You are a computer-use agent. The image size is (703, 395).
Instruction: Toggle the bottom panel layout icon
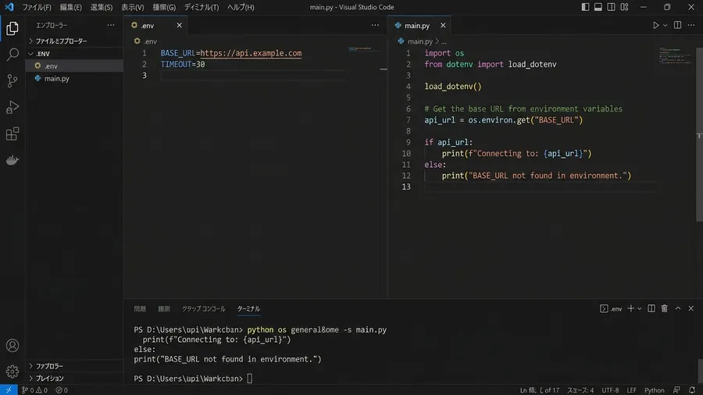pos(598,7)
